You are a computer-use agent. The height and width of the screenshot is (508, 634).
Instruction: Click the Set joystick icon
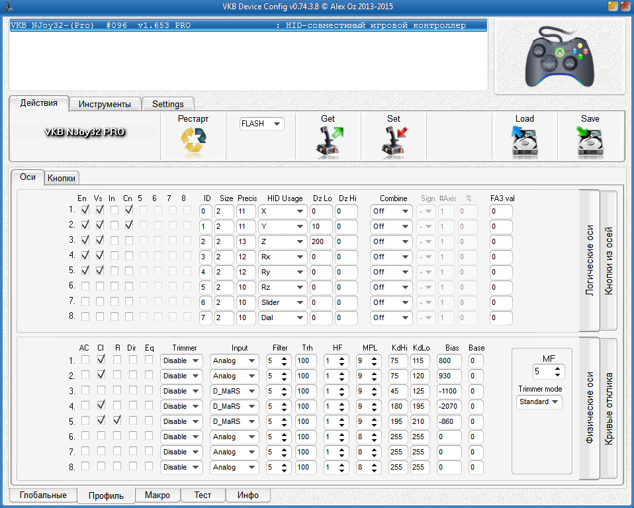394,142
